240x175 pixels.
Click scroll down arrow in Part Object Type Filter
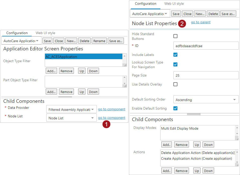tap(125, 83)
